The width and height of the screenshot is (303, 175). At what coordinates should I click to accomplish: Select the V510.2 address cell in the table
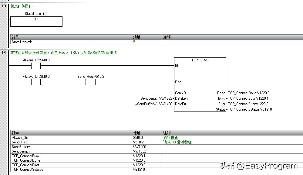click(147, 142)
